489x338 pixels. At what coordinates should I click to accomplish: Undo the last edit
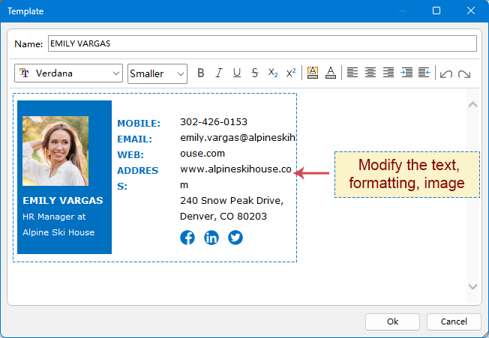[x=446, y=73]
